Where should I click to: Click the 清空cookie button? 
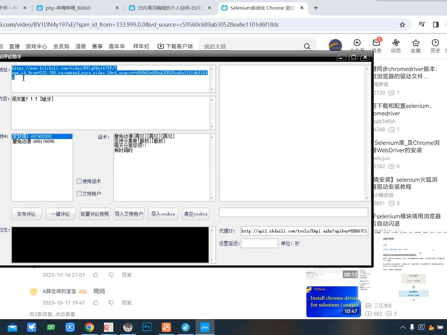pos(196,214)
